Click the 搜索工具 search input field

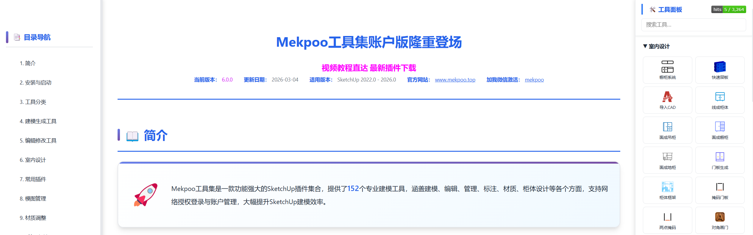click(x=693, y=25)
